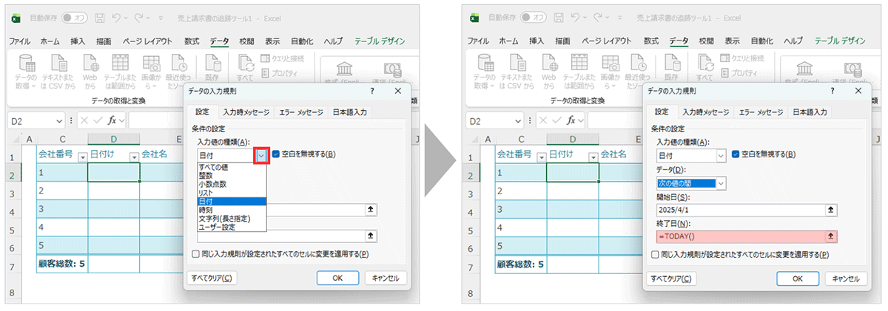Click クエリと接続 in right Excel window
Viewport: 888px width, 311px height.
point(741,58)
